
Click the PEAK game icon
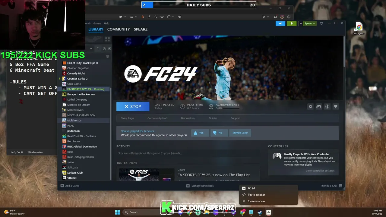[x=64, y=126]
